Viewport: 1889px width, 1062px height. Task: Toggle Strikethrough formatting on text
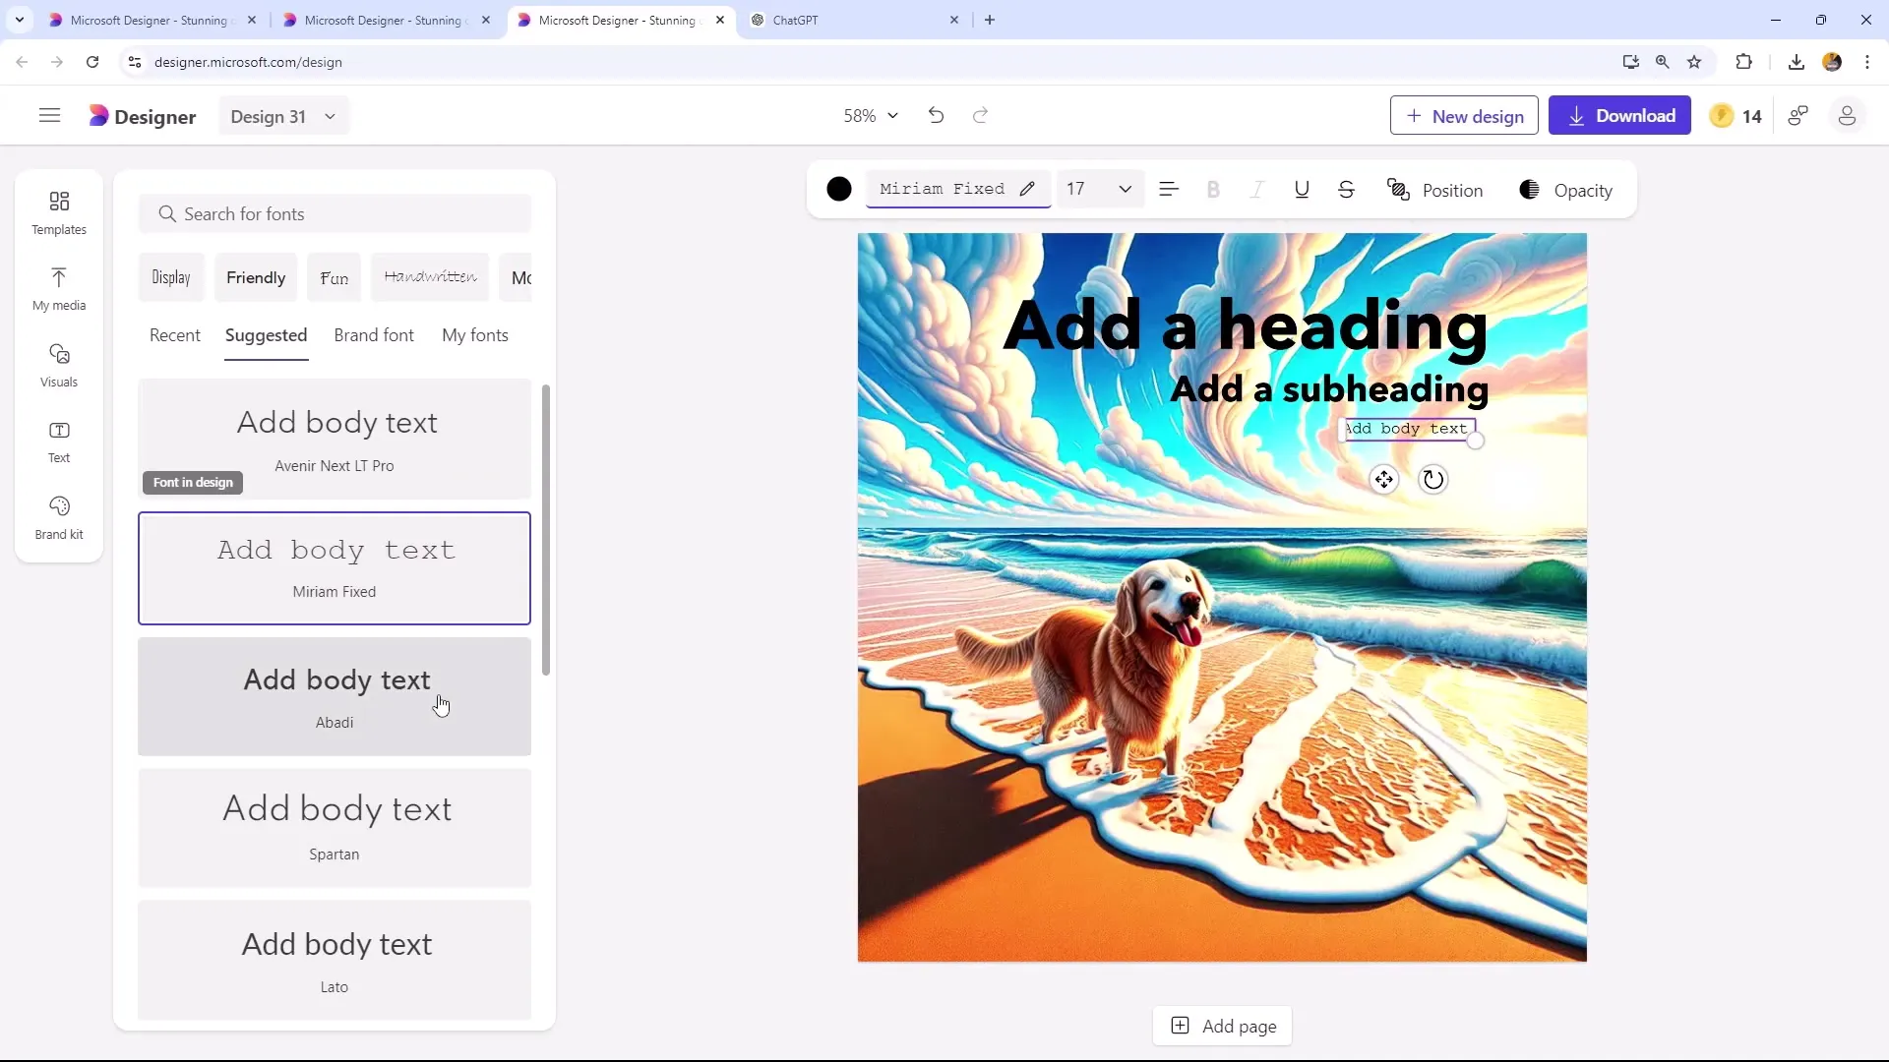[x=1347, y=191]
